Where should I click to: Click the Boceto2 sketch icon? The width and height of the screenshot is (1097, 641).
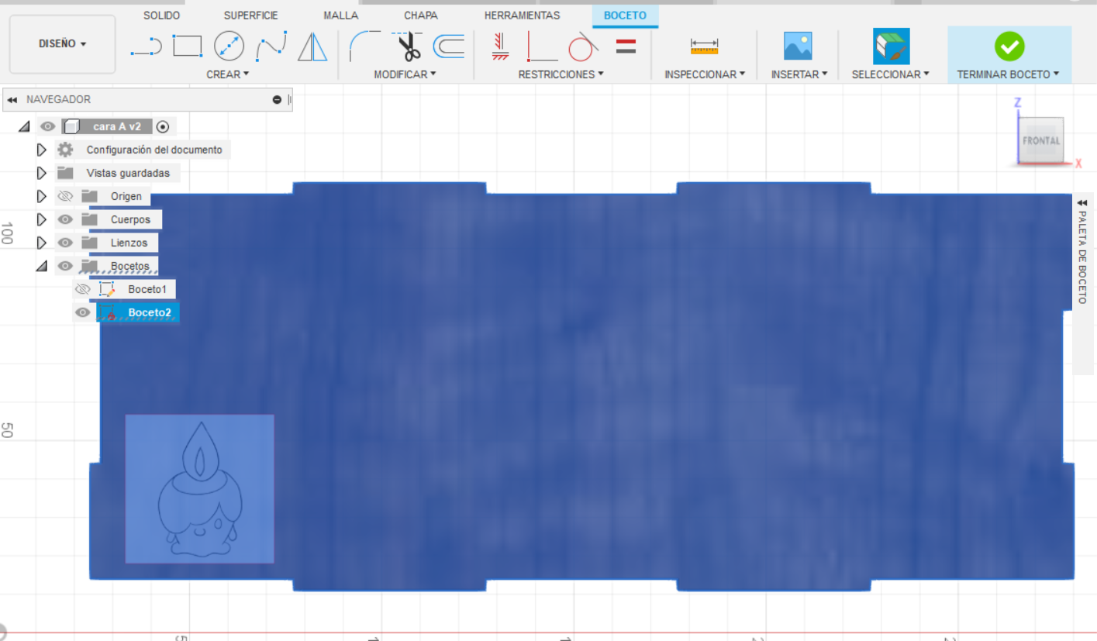coord(107,312)
